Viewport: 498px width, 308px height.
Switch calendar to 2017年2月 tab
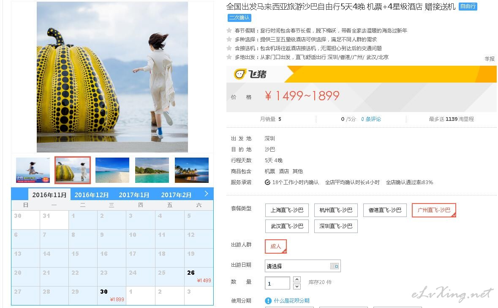click(x=176, y=195)
